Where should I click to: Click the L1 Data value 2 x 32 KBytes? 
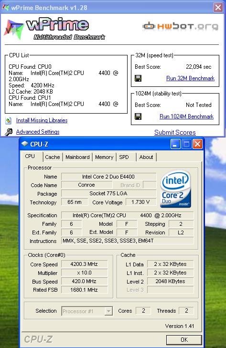(x=170, y=264)
